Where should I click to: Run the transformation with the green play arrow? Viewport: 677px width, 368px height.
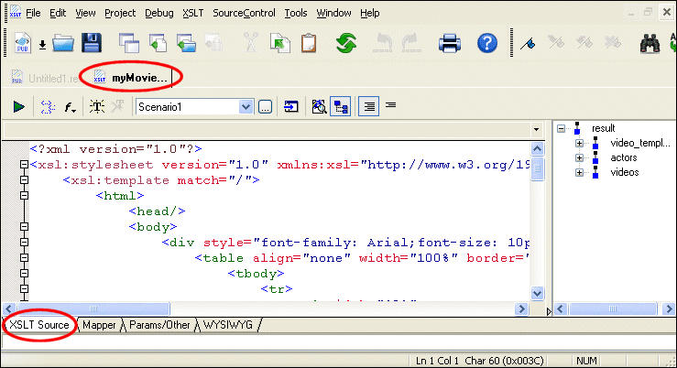(x=18, y=107)
